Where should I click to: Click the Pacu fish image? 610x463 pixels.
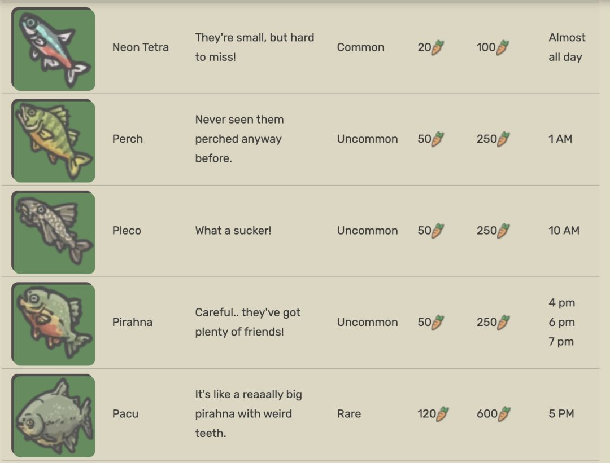click(54, 416)
